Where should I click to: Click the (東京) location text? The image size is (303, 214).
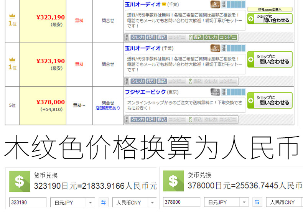(173, 92)
